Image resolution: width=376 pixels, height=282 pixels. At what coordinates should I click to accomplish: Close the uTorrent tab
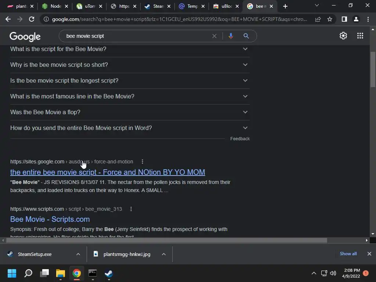[101, 7]
